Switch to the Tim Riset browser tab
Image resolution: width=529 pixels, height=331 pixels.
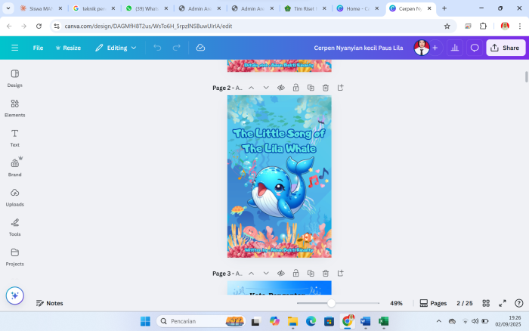click(x=305, y=8)
